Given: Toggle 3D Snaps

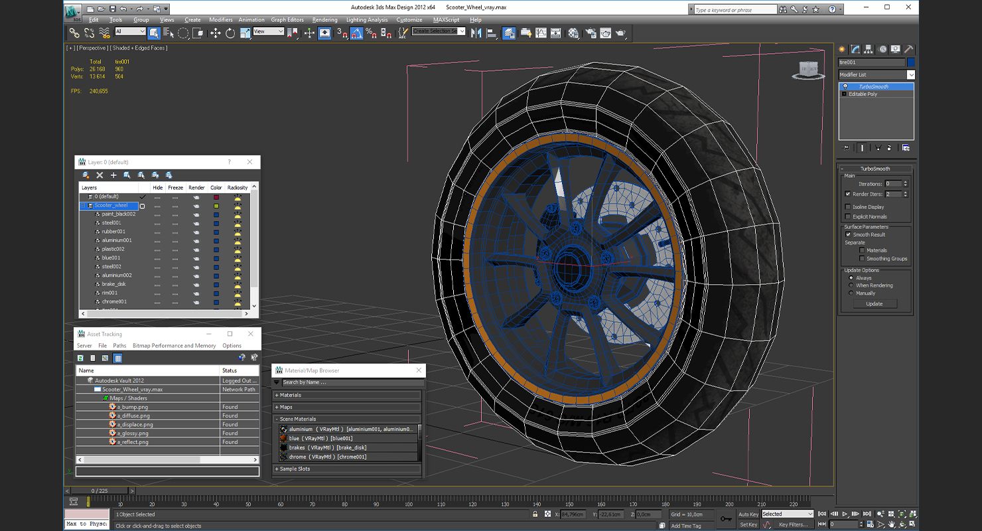Looking at the screenshot, I should tap(342, 33).
